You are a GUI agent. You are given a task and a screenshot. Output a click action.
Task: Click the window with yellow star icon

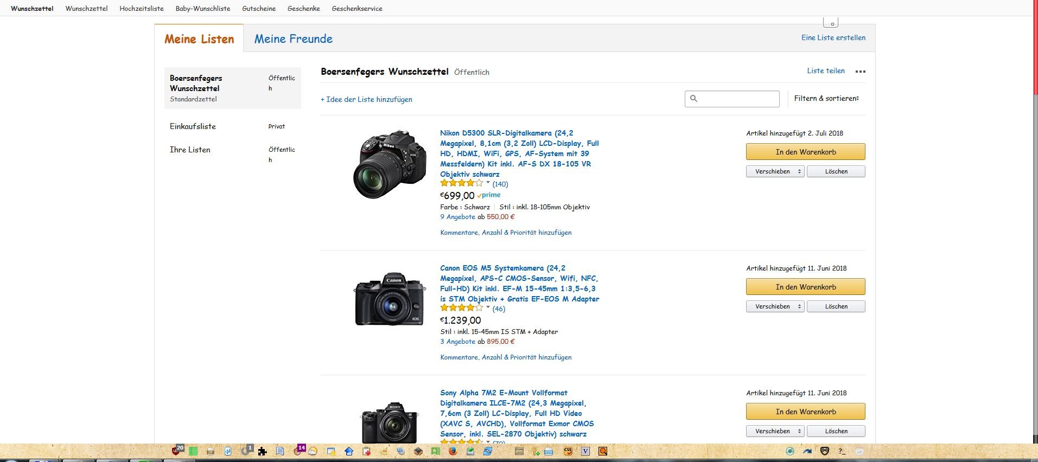331,451
